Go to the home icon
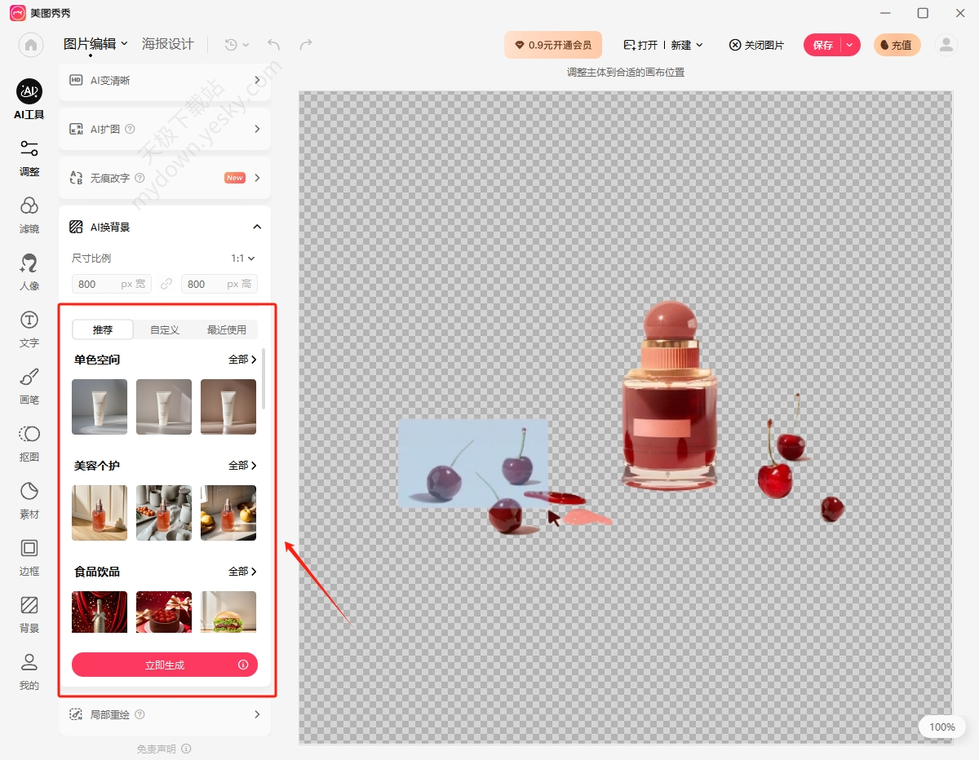The width and height of the screenshot is (979, 760). pyautogui.click(x=31, y=45)
